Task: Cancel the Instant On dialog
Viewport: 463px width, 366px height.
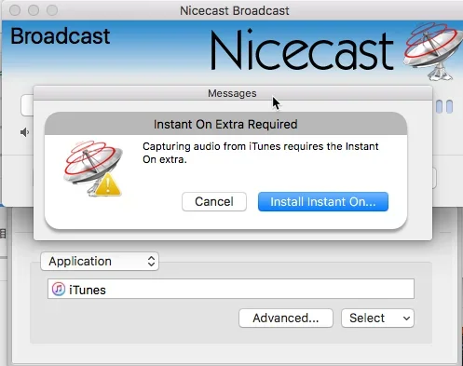Action: [x=214, y=202]
